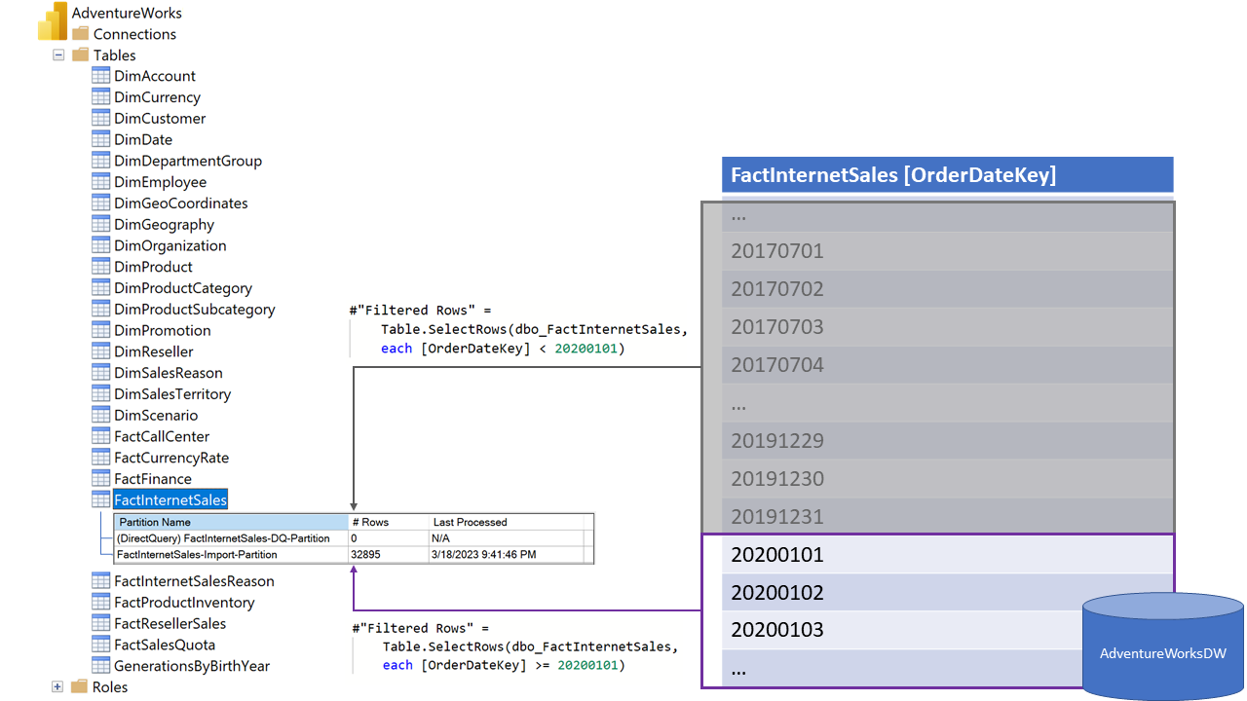Click the Roles folder icon
The width and height of the screenshot is (1247, 701).
coord(80,686)
